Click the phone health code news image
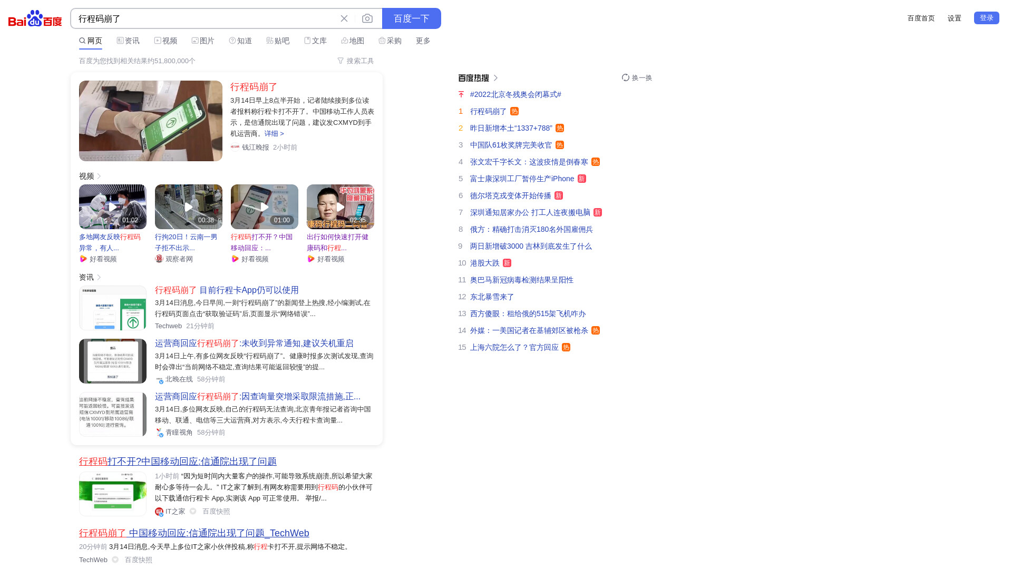The width and height of the screenshot is (1012, 569). pyautogui.click(x=151, y=121)
